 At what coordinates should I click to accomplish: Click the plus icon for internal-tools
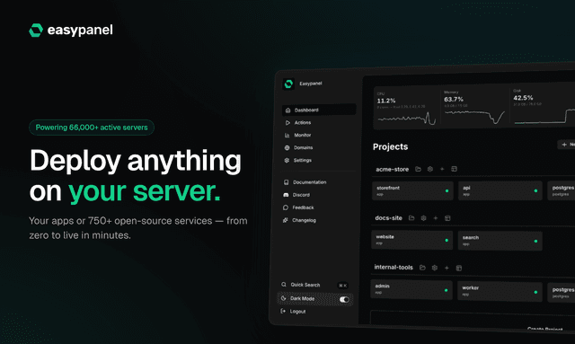tap(447, 268)
